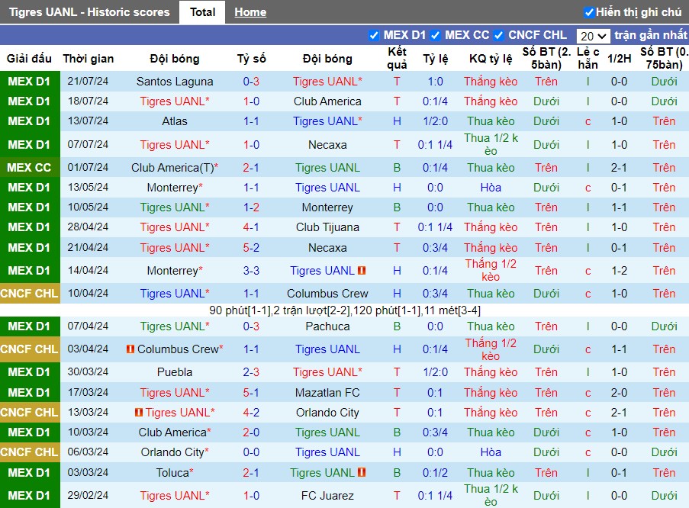The height and width of the screenshot is (508, 689).
Task: Click red card icon before Tigres UANL, 13/03/24
Action: pyautogui.click(x=139, y=412)
